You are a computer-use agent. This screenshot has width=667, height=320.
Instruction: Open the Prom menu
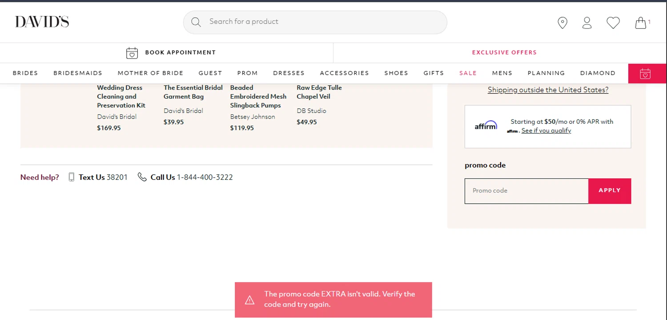(x=247, y=73)
